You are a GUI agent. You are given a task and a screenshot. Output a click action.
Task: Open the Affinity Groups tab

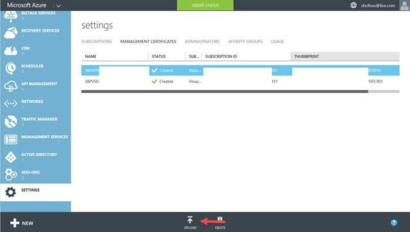coord(245,41)
